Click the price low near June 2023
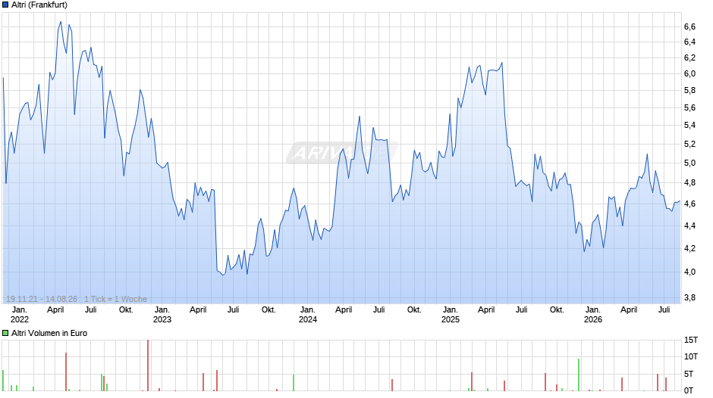Viewport: 713px width, 398px height. (222, 275)
